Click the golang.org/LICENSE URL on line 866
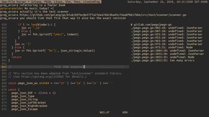The width and height of the screenshot is (209, 117). coord(42,77)
